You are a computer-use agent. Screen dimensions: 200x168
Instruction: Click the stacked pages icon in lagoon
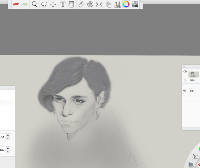click(x=191, y=164)
